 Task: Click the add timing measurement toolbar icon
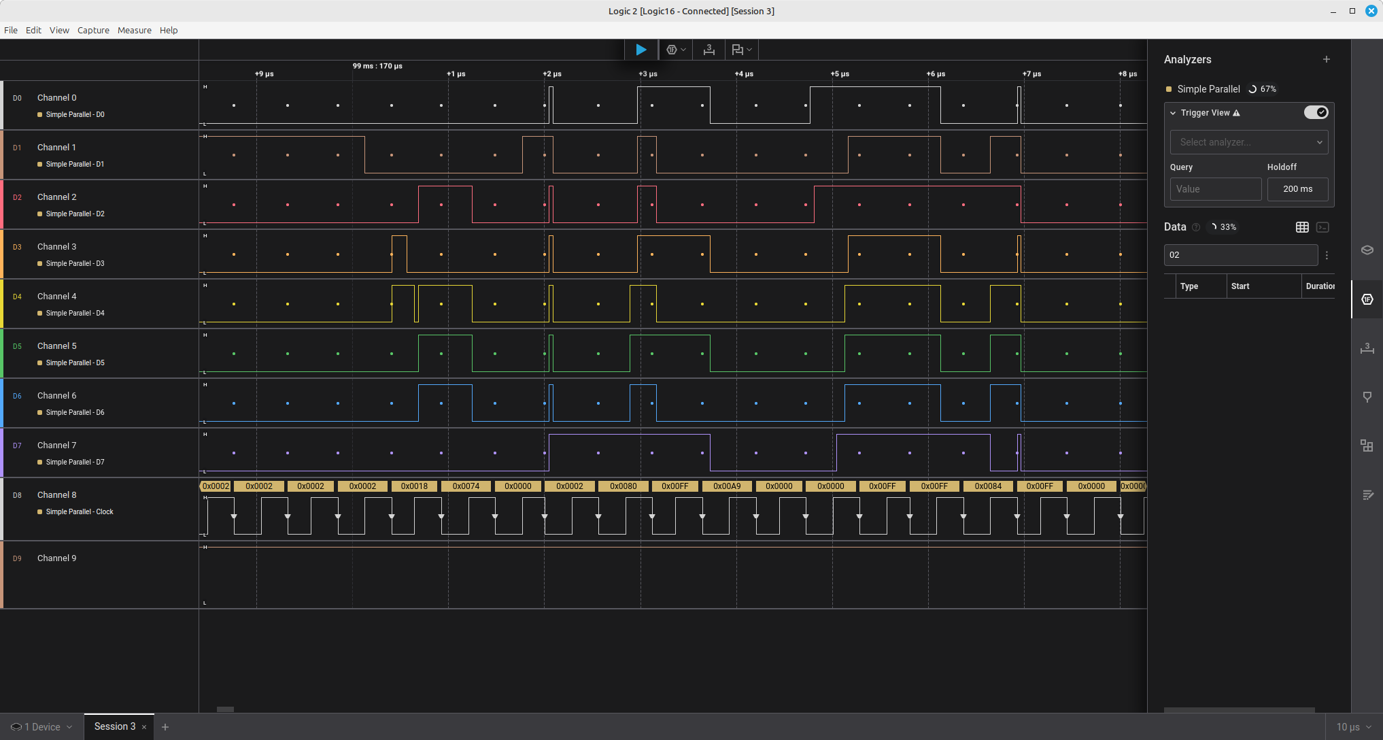[708, 50]
